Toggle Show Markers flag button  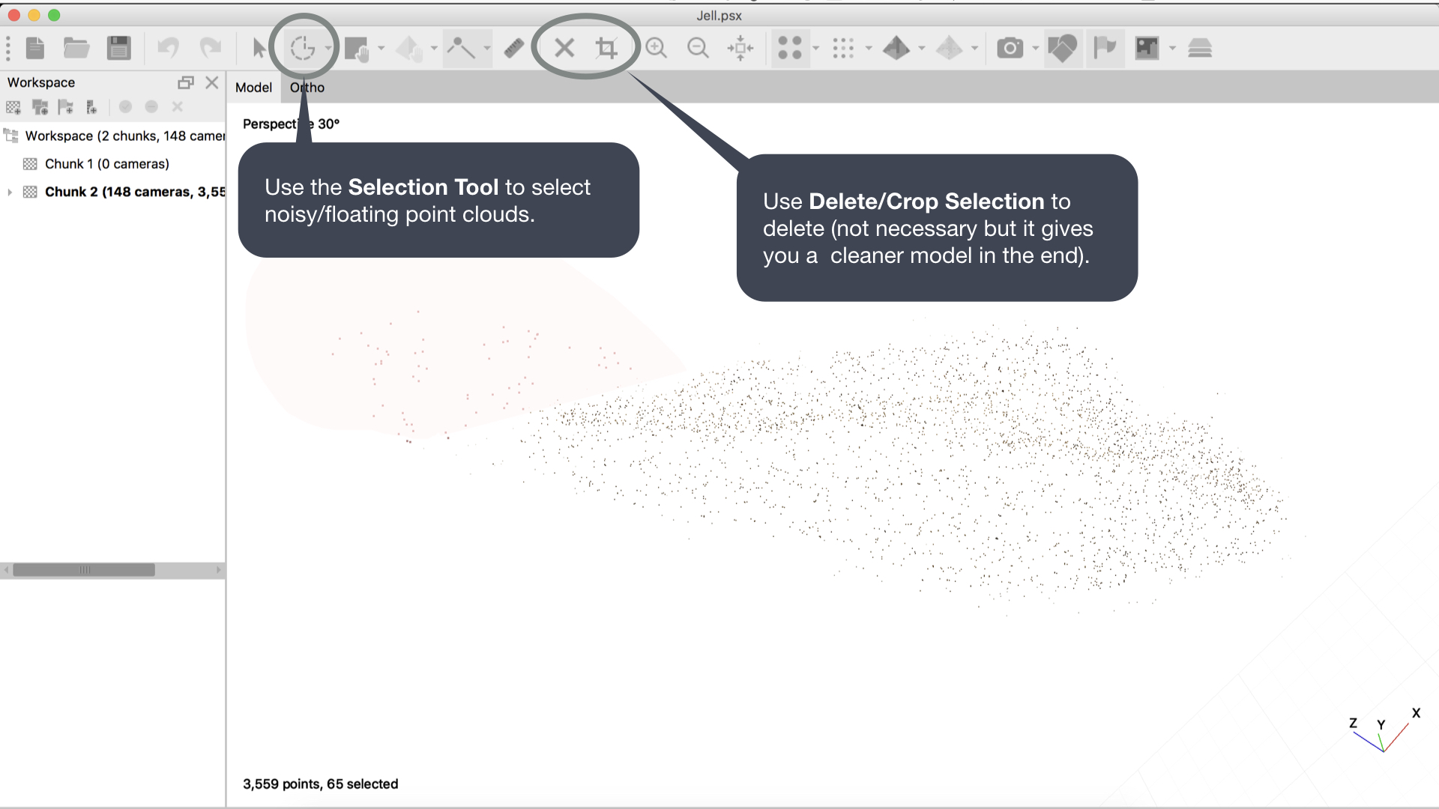(x=1104, y=49)
